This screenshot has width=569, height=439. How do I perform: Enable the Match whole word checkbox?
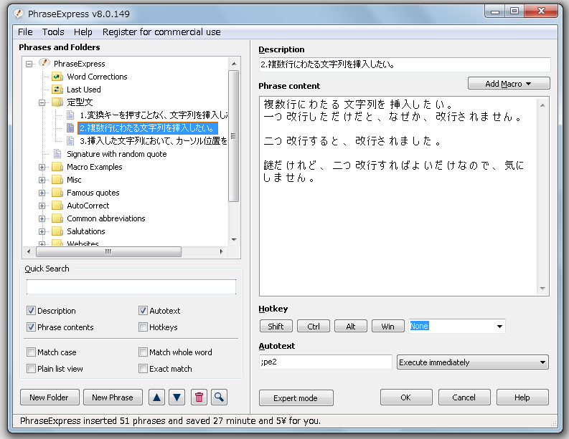click(x=143, y=352)
